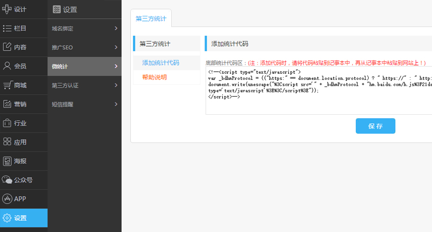Image resolution: width=432 pixels, height=232 pixels.
Task: Expand 第三方认证 submenu chevron
Action: coord(116,85)
